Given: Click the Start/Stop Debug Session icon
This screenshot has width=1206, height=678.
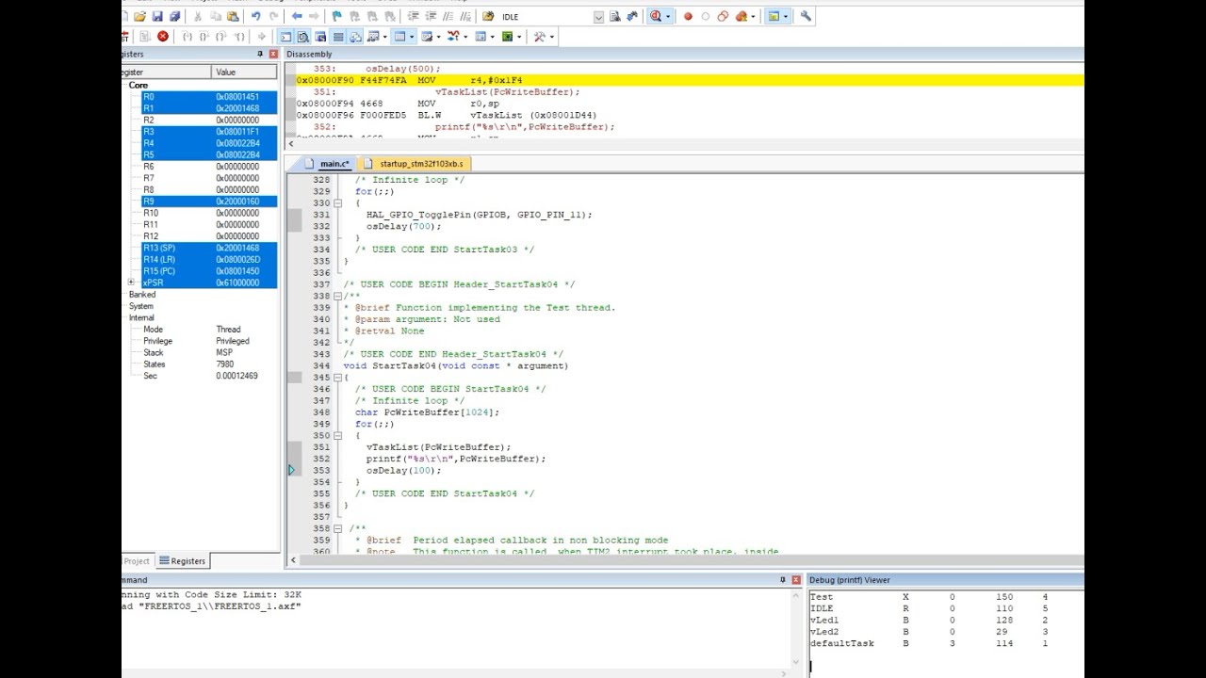Looking at the screenshot, I should point(655,16).
